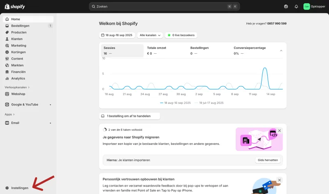Open Instellingen at sidebar bottom
329x194 pixels.
28,188
